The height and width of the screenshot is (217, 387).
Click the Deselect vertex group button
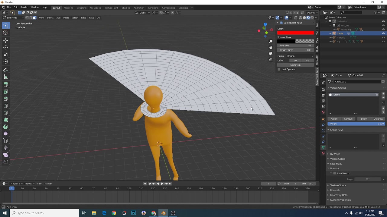[378, 119]
